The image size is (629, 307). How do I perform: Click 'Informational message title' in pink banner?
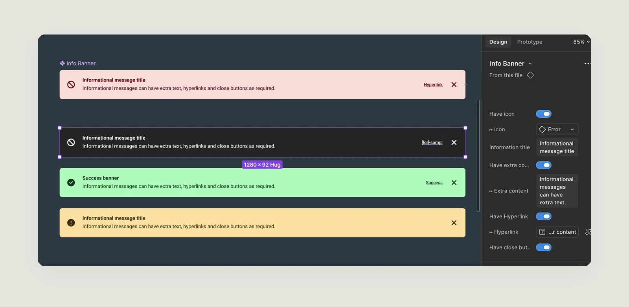click(114, 80)
